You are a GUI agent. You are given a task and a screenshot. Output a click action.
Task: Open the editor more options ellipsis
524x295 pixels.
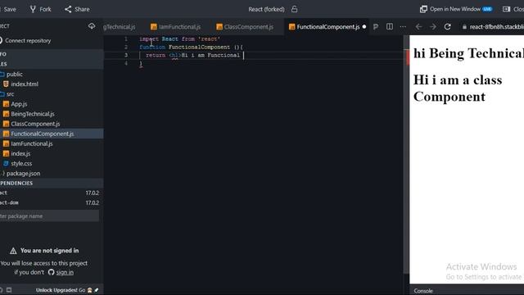(x=403, y=26)
